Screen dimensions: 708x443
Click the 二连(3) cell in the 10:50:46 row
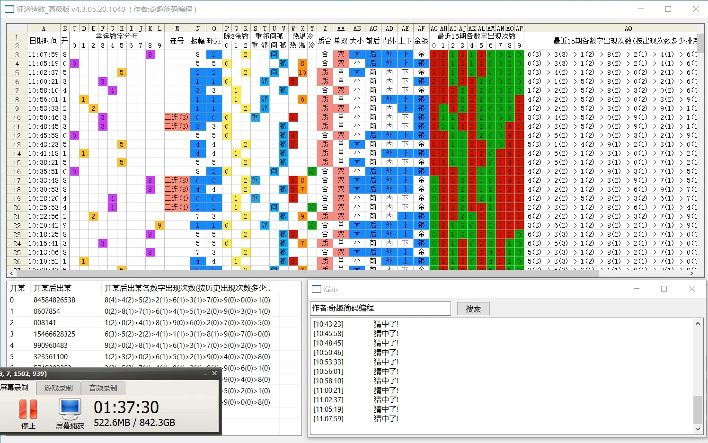(177, 118)
